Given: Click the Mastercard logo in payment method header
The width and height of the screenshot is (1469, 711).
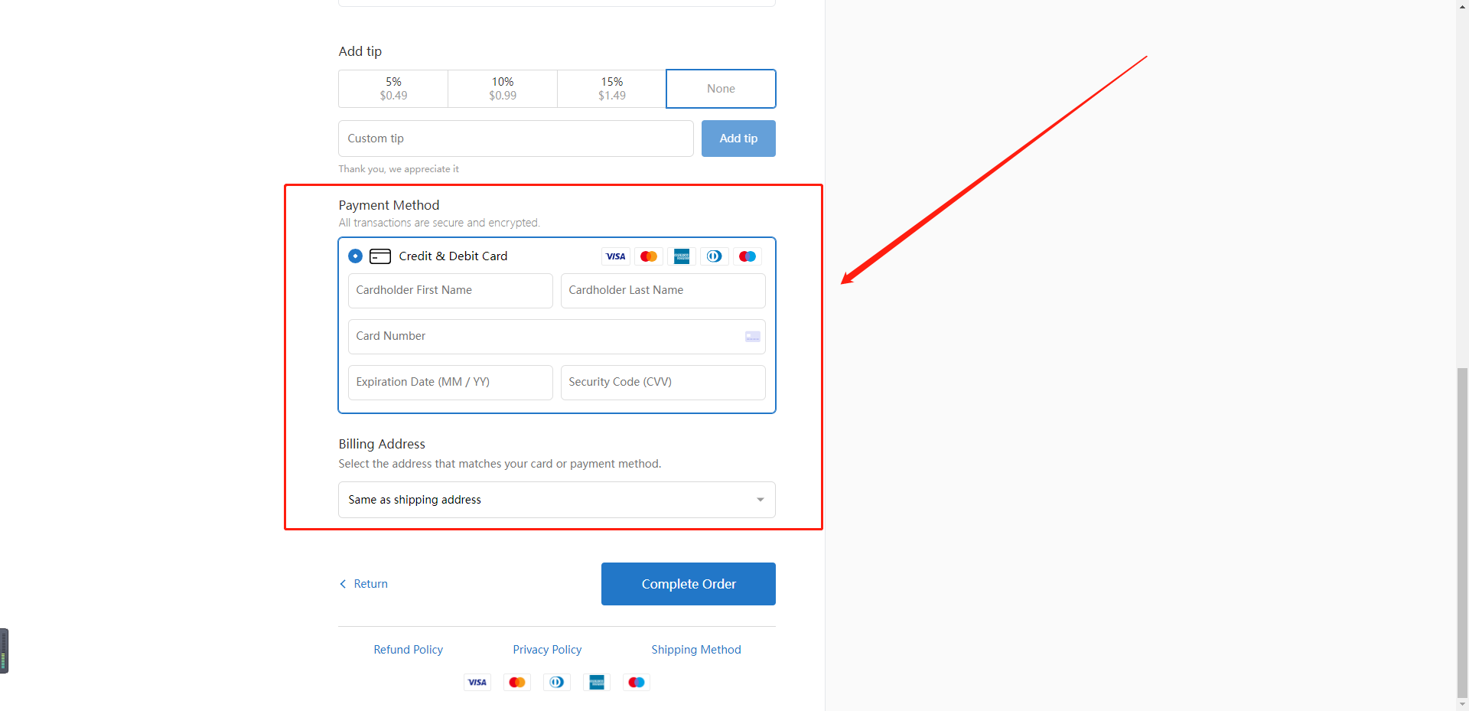Looking at the screenshot, I should point(649,256).
